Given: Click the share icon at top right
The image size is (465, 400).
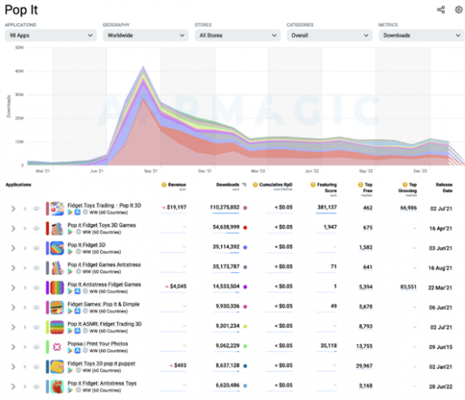Looking at the screenshot, I should point(441,10).
